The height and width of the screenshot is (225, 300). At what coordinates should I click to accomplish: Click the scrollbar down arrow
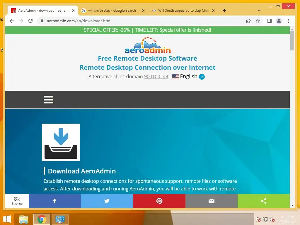point(292,205)
